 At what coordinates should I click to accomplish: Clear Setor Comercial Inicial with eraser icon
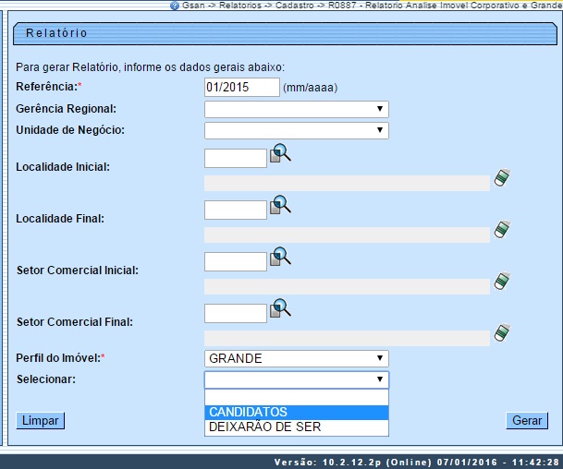tap(502, 281)
